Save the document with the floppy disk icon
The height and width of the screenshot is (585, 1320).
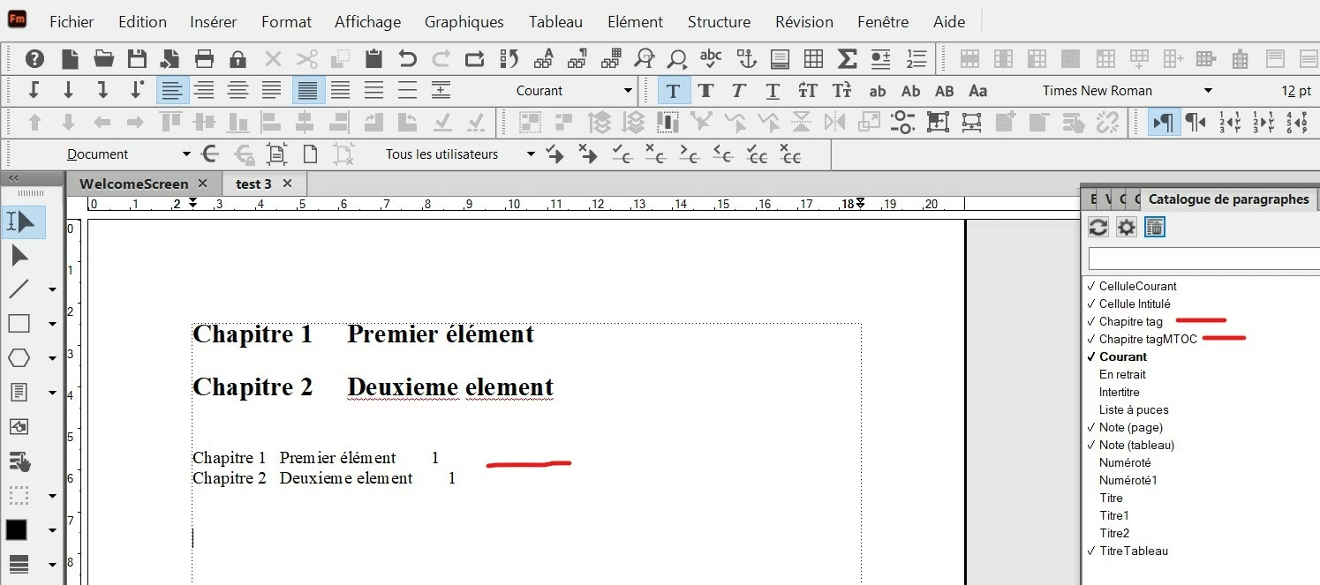137,59
